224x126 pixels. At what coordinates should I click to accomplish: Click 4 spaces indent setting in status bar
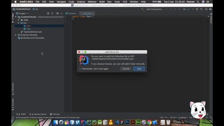coord(183,118)
